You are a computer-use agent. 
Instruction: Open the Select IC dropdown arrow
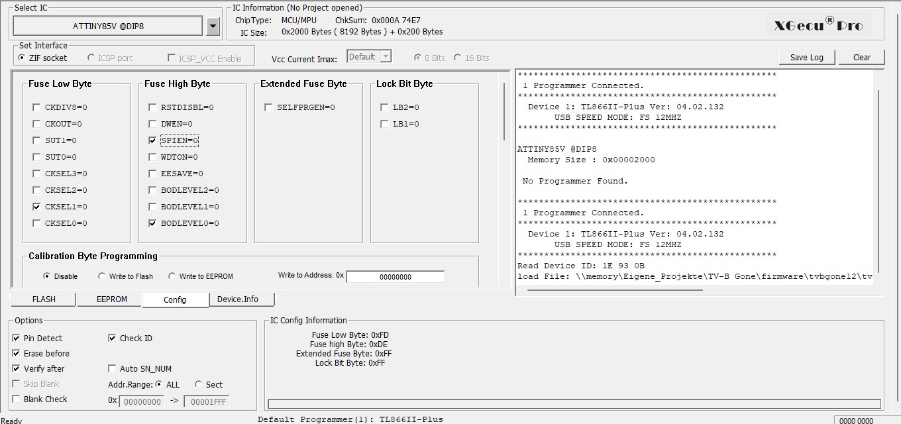pos(213,26)
